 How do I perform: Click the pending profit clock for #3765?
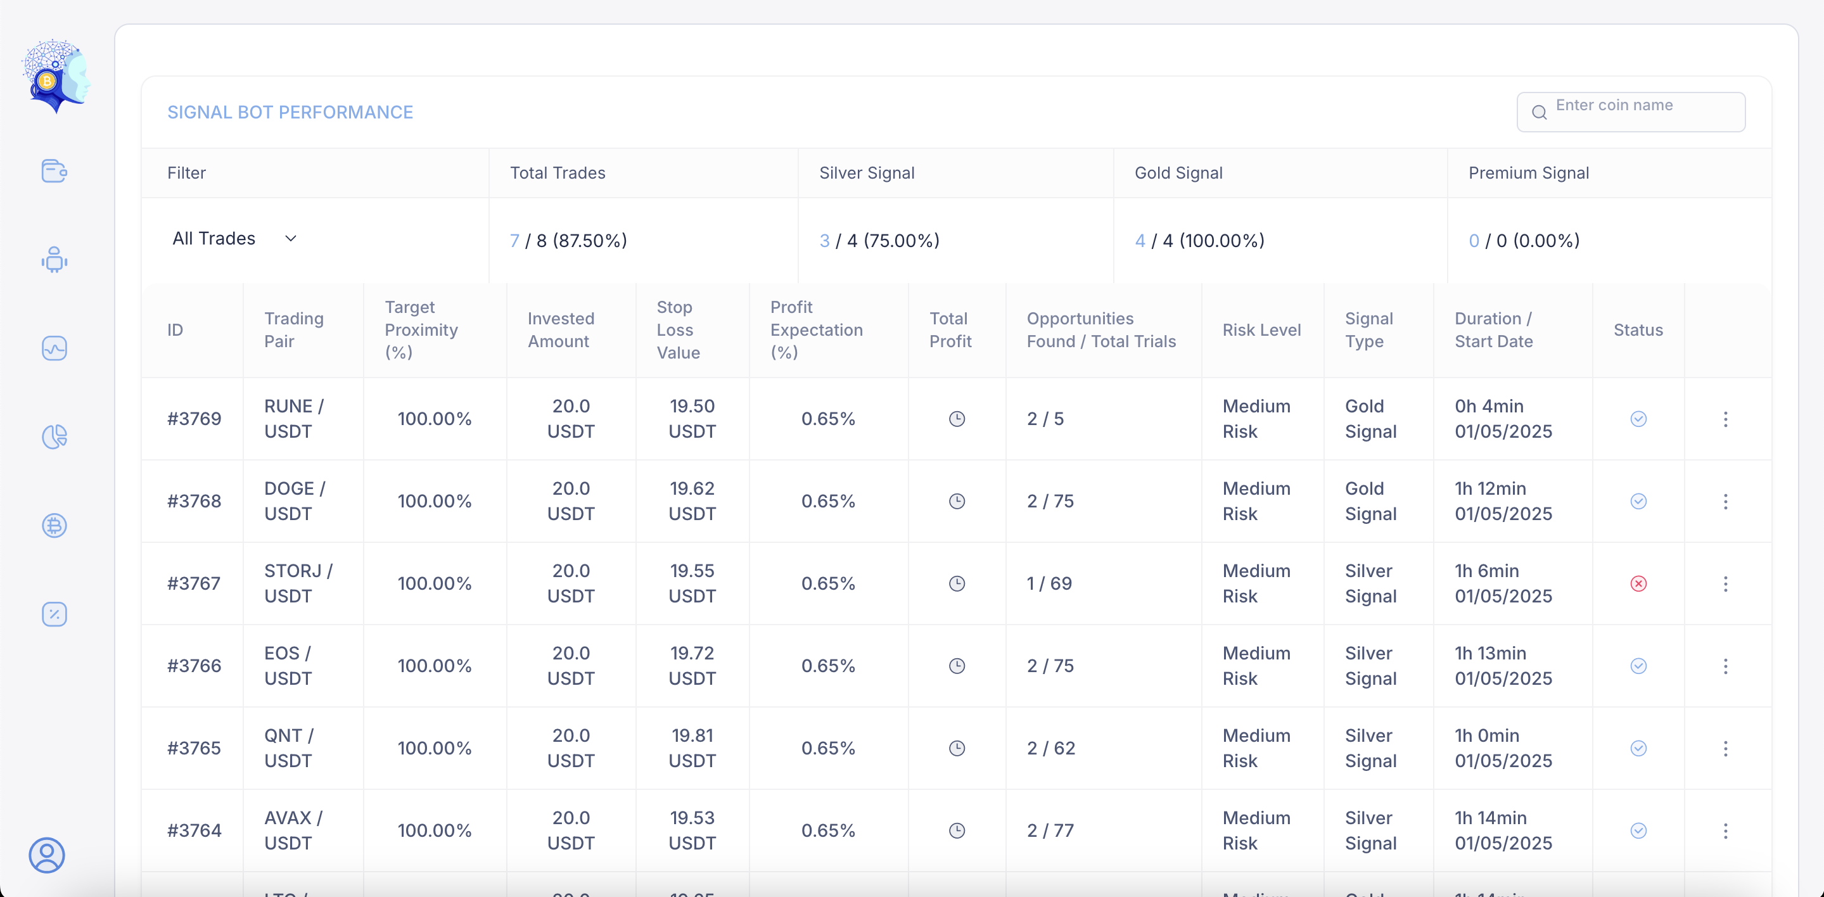[957, 748]
